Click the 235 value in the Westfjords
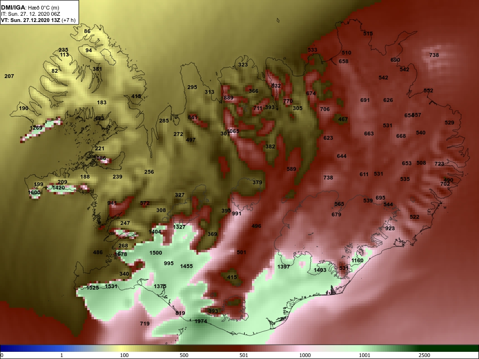 pos(64,50)
